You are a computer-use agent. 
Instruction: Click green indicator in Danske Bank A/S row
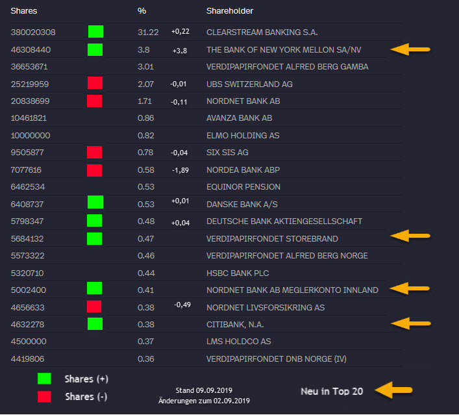pyautogui.click(x=95, y=202)
